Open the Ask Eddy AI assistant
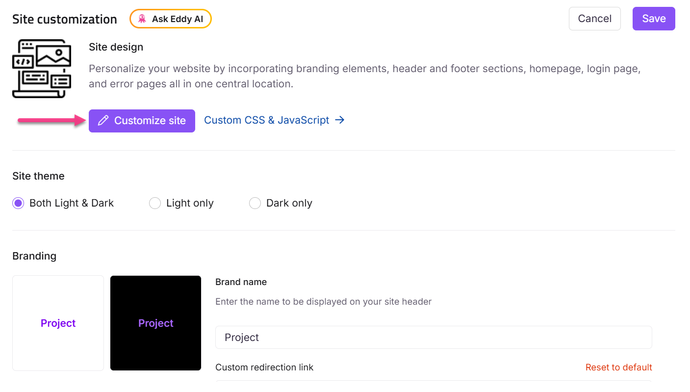The height and width of the screenshot is (392, 690). point(171,19)
